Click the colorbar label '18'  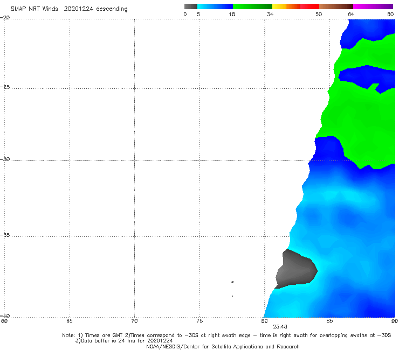(232, 14)
